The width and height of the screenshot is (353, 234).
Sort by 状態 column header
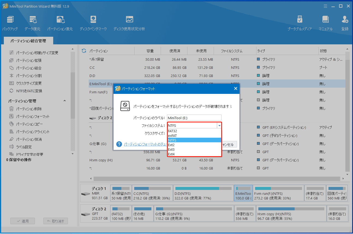click(332, 51)
